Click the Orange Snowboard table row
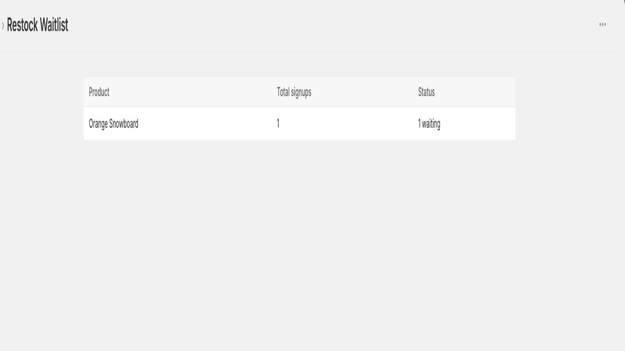The height and width of the screenshot is (351, 625). coord(300,124)
